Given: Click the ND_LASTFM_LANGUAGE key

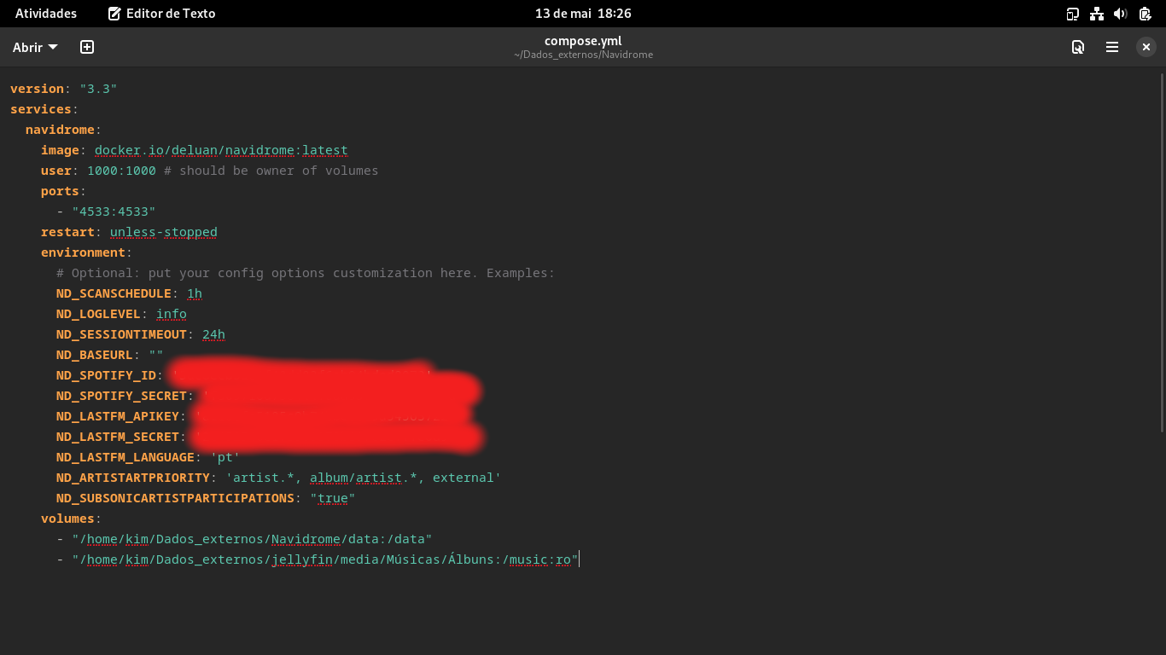Looking at the screenshot, I should [125, 457].
